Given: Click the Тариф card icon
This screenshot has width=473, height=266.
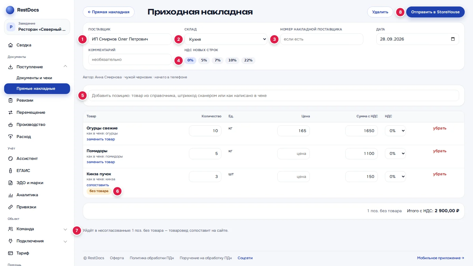Looking at the screenshot, I should [10, 253].
